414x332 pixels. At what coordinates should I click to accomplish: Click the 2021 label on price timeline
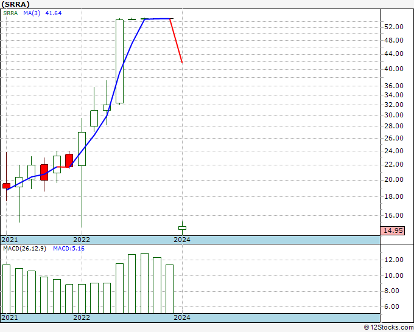[10, 240]
